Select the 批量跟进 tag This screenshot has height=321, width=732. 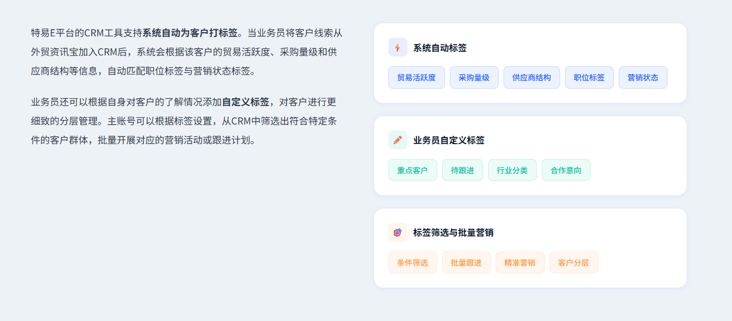467,262
